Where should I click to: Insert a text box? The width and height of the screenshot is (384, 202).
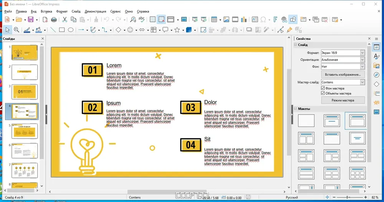pos(255,20)
